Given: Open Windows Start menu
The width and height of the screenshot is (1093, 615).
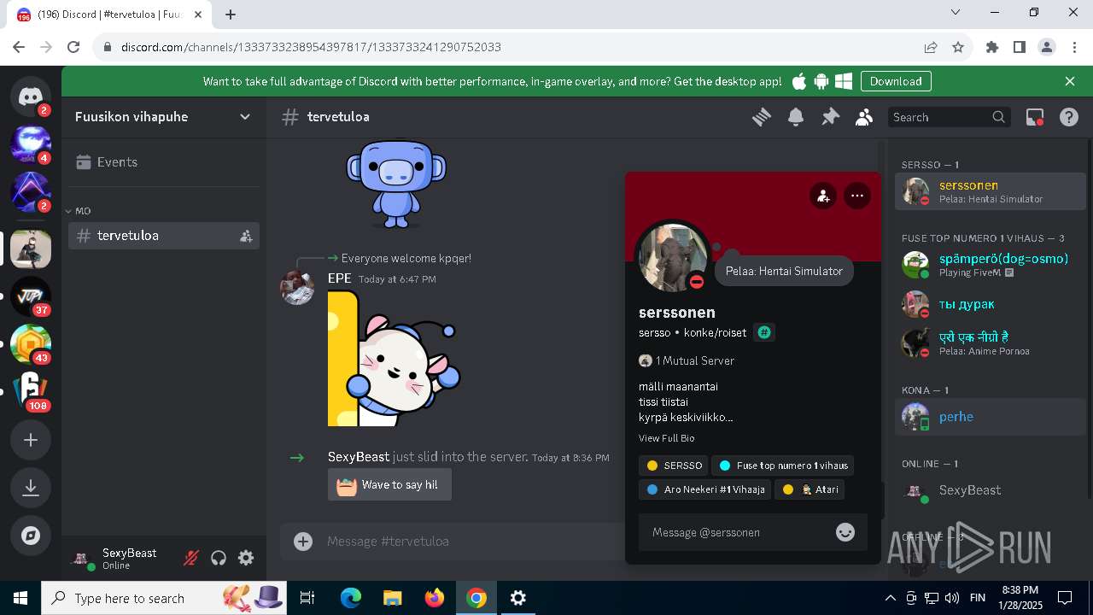Looking at the screenshot, I should point(20,598).
